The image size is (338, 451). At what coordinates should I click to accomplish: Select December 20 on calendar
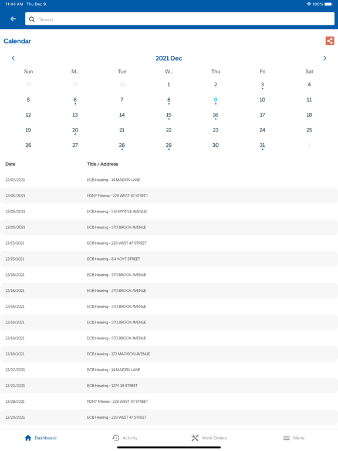75,130
